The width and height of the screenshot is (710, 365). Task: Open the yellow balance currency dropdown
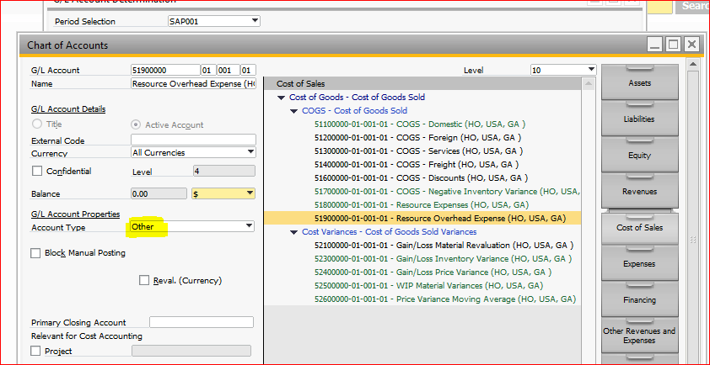[249, 193]
